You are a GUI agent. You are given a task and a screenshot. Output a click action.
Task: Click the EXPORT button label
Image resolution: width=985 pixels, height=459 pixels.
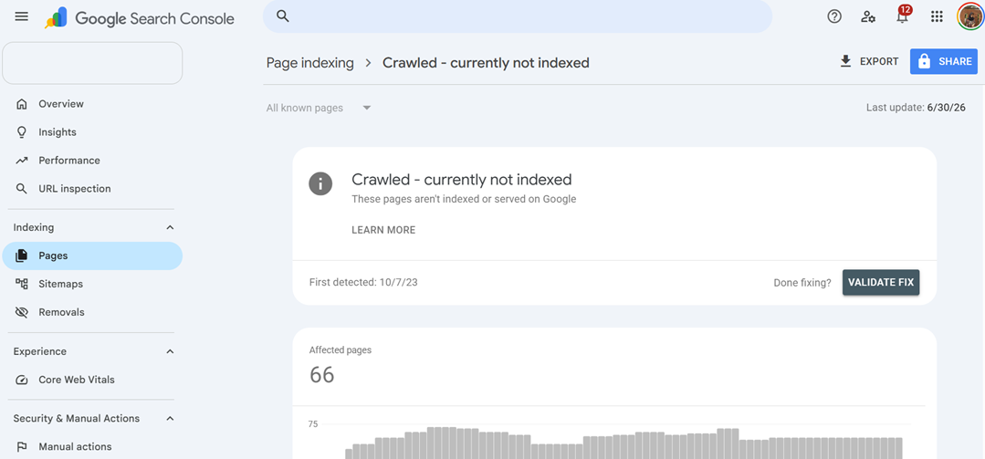click(879, 61)
